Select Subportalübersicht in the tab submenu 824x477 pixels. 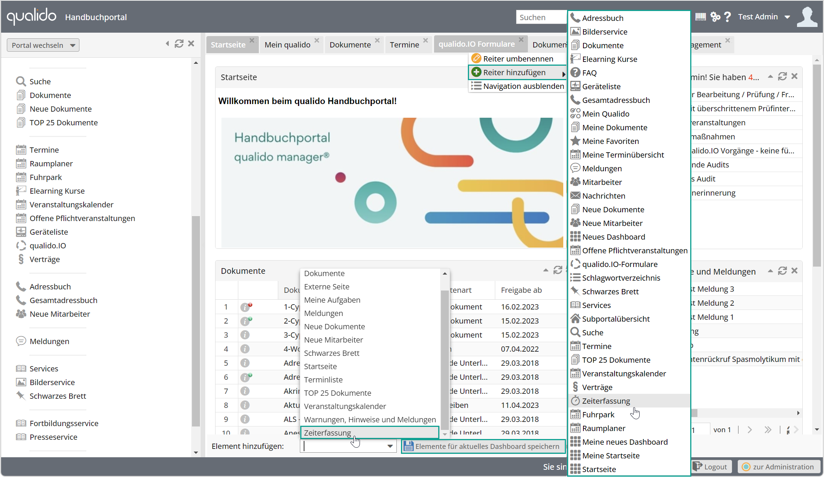[629, 319]
